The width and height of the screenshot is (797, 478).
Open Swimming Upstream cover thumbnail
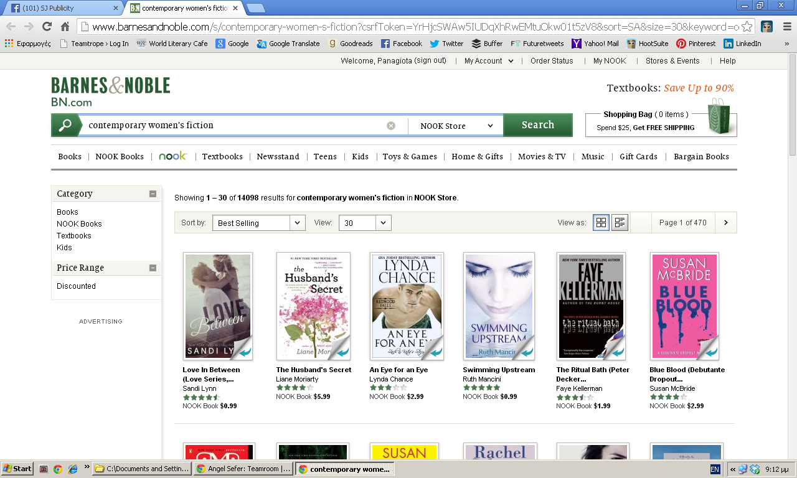coord(499,306)
